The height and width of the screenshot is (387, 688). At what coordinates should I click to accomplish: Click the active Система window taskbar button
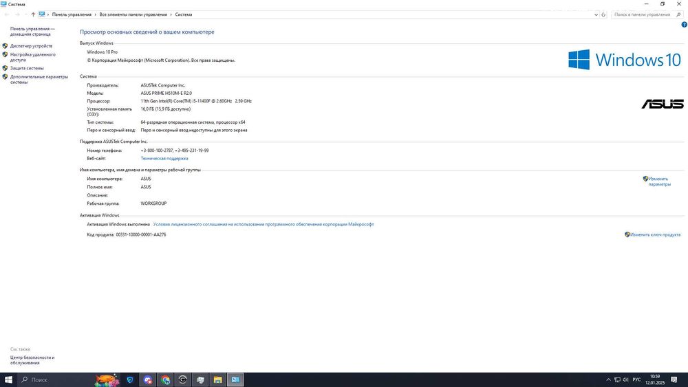click(235, 379)
